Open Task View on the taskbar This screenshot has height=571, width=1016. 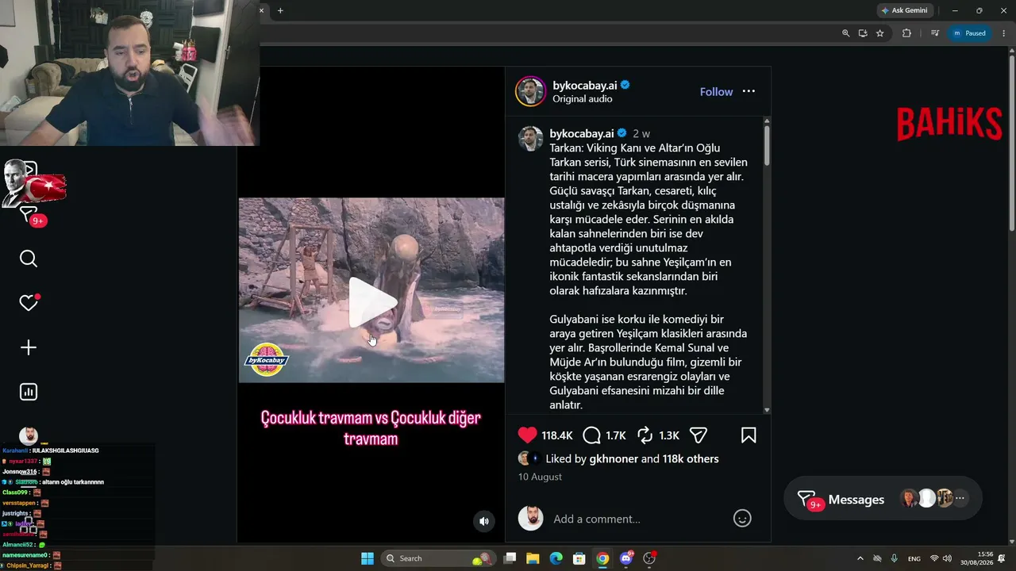pos(510,558)
